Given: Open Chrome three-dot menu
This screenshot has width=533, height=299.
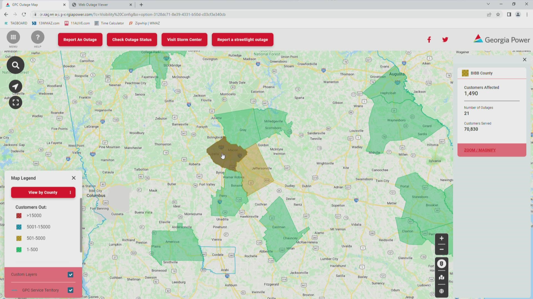Looking at the screenshot, I should [x=527, y=14].
